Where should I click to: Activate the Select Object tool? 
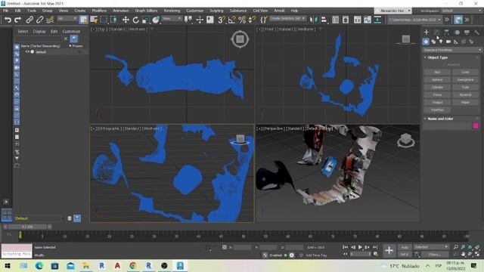tap(83, 20)
